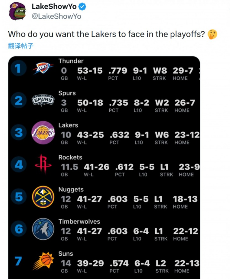
Task: Open the LakeShowYo display name link
Action: click(54, 7)
